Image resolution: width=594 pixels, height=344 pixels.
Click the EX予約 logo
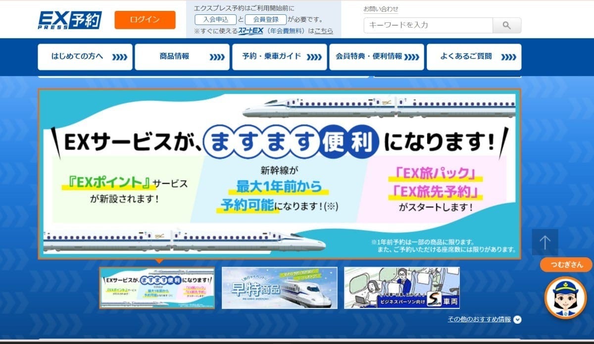click(70, 19)
